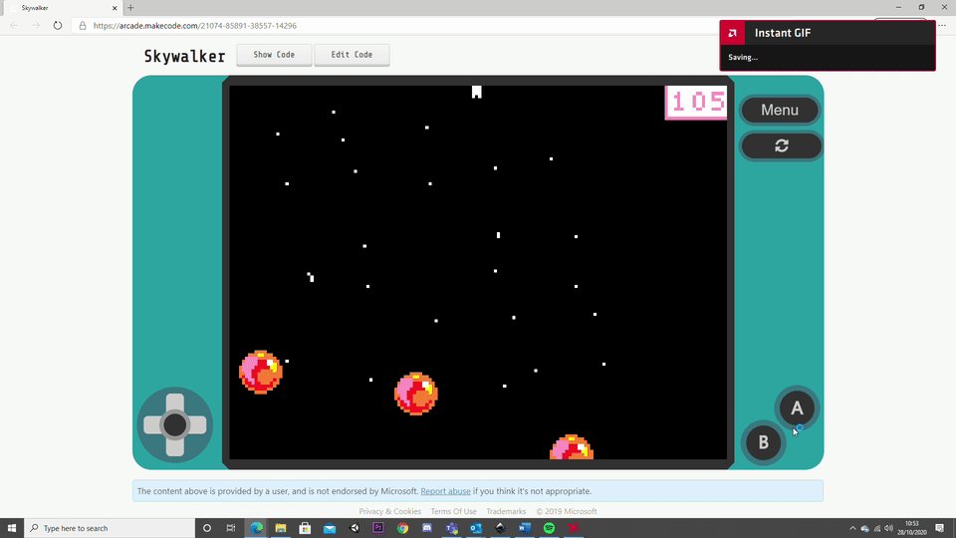The image size is (956, 538).
Task: Open File Explorer from the taskbar
Action: click(x=281, y=528)
